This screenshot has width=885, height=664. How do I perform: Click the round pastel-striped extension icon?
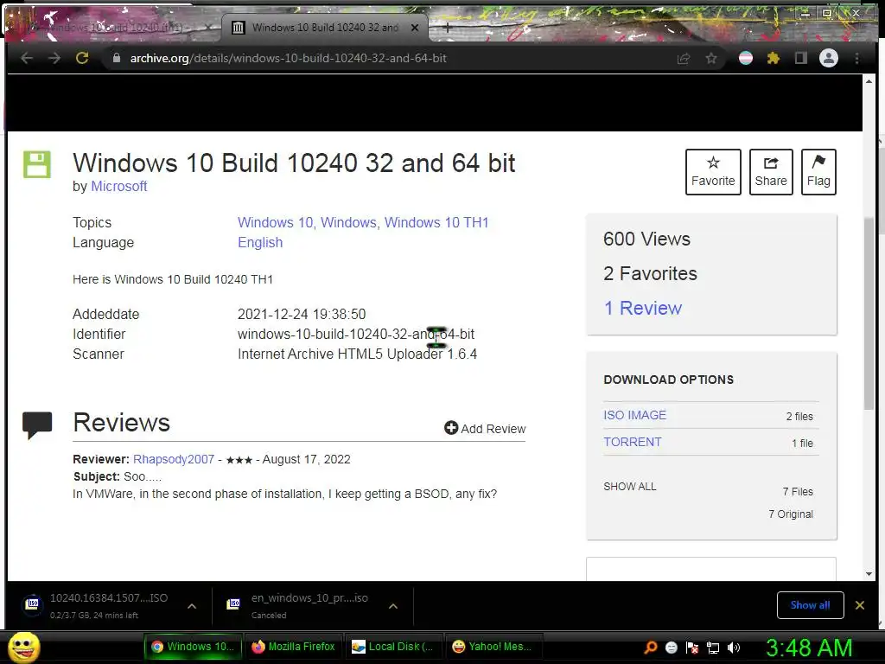click(746, 58)
